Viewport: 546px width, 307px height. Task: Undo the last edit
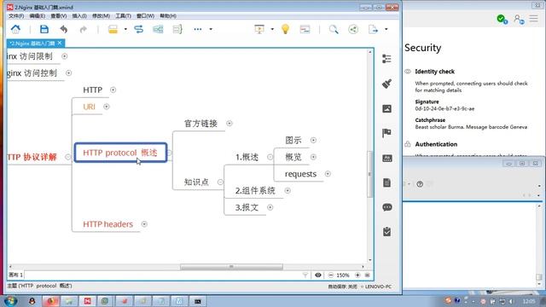click(x=64, y=29)
